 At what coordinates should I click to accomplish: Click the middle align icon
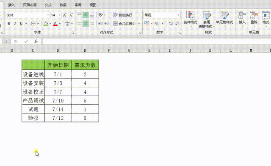(86, 15)
